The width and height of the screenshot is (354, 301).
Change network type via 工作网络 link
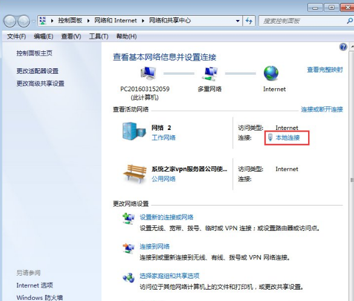[x=164, y=138]
